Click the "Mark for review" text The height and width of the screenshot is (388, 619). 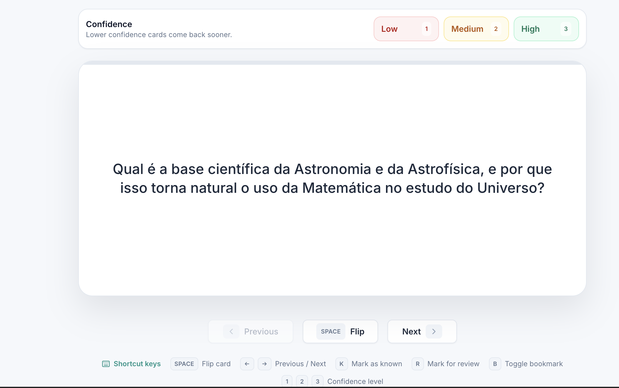point(453,364)
